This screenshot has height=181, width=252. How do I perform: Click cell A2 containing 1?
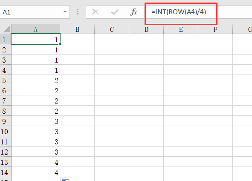[35, 49]
